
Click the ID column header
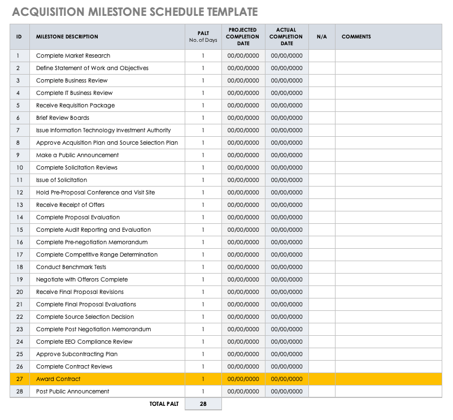pyautogui.click(x=19, y=37)
